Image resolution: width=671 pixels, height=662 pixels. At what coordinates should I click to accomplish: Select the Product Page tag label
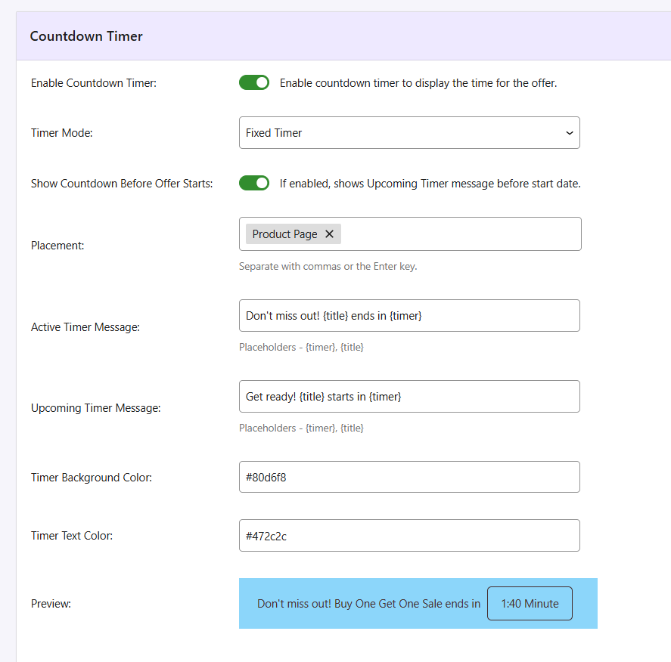pos(284,234)
